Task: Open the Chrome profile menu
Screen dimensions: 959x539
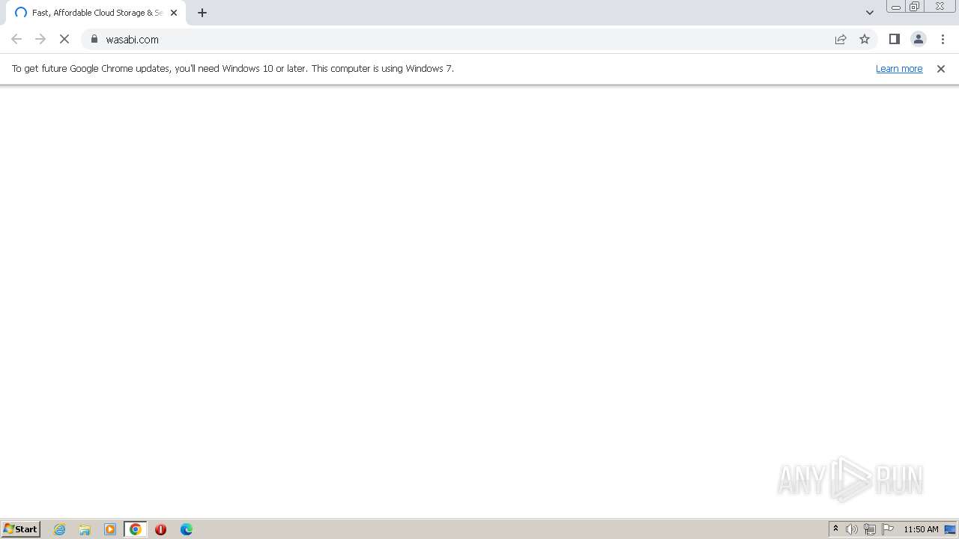Action: point(919,39)
